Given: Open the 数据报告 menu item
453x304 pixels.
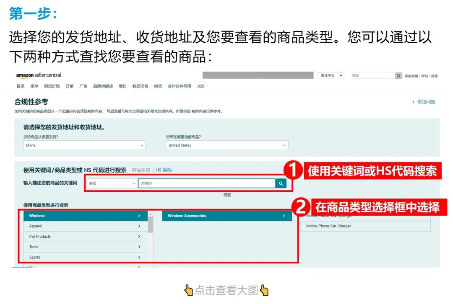Looking at the screenshot, I should pyautogui.click(x=140, y=86).
